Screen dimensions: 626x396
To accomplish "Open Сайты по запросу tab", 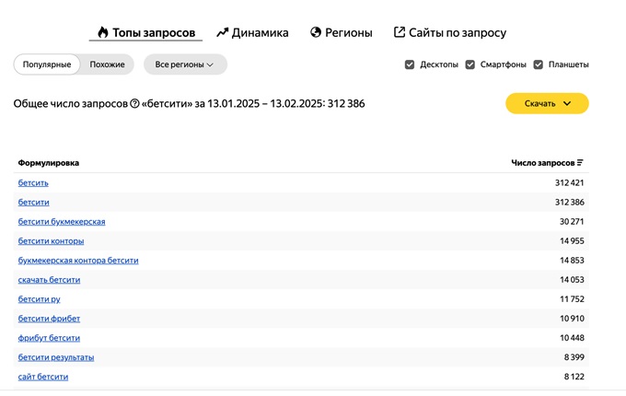I will [x=450, y=32].
